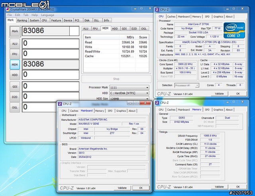The height and width of the screenshot is (196, 255).
Task: Switch to the Feature tab in CrystalMark
Action: [56, 20]
